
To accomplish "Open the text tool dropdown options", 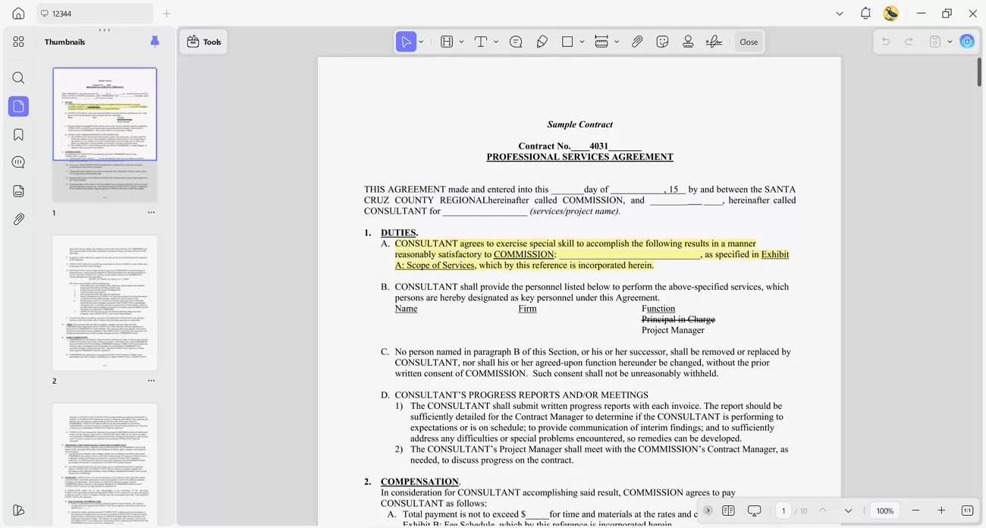I will pos(495,41).
